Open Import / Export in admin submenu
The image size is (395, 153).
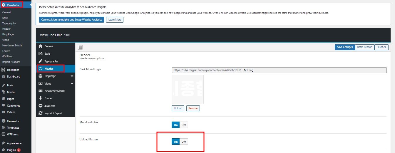(x=11, y=62)
